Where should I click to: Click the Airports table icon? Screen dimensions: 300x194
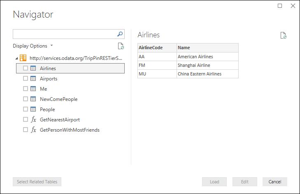click(33, 78)
